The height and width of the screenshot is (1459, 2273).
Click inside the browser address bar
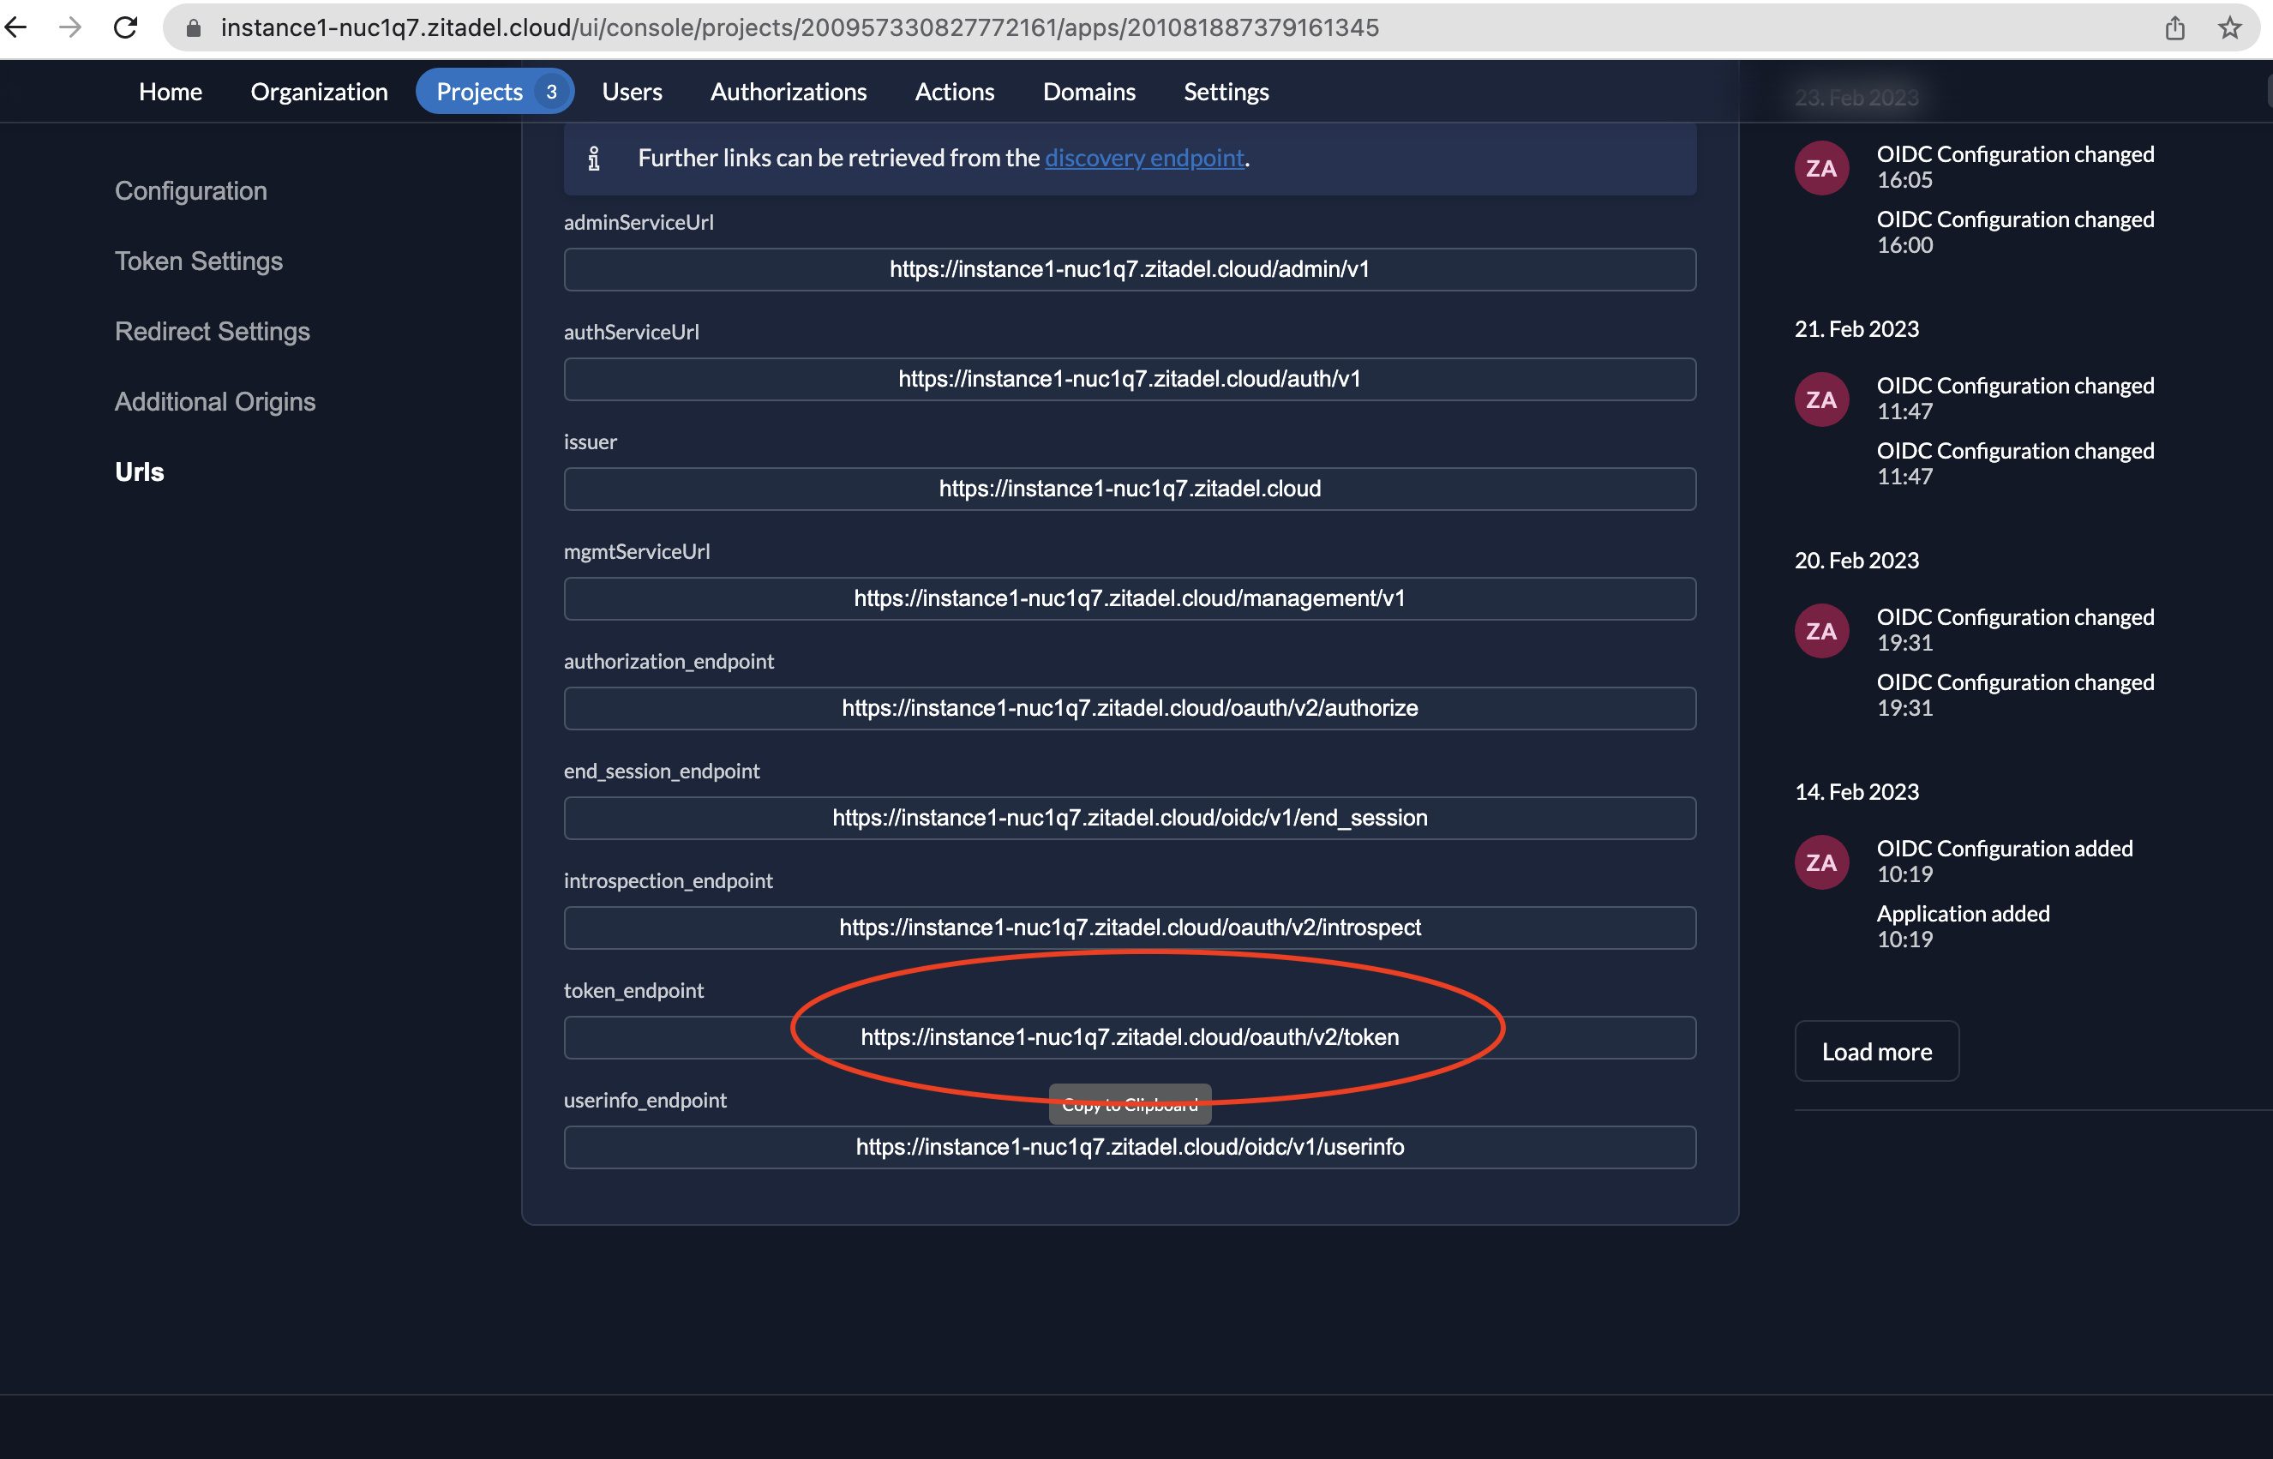[799, 27]
